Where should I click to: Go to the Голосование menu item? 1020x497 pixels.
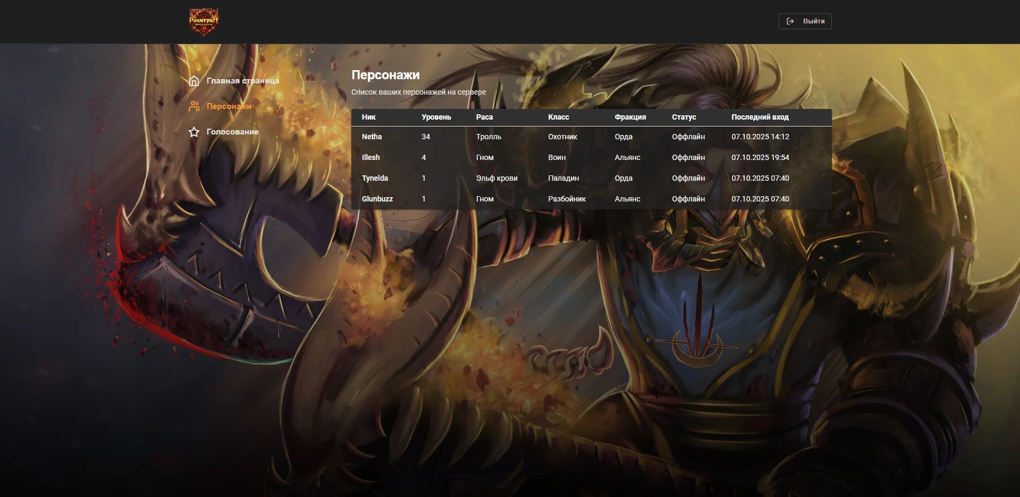tap(233, 132)
